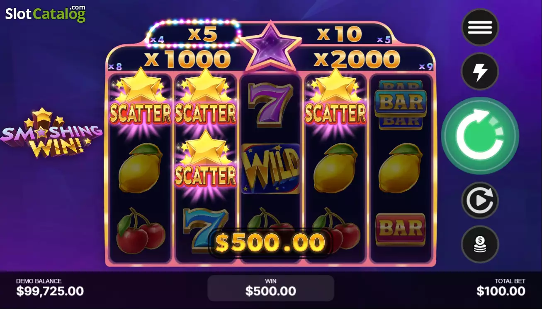Open the hamburger menu button
The image size is (542, 309).
click(480, 27)
